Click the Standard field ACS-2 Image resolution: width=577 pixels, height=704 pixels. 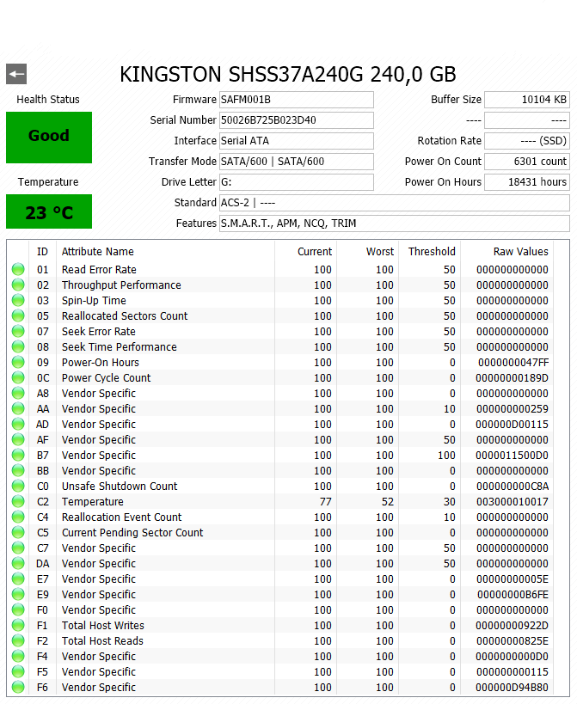394,203
